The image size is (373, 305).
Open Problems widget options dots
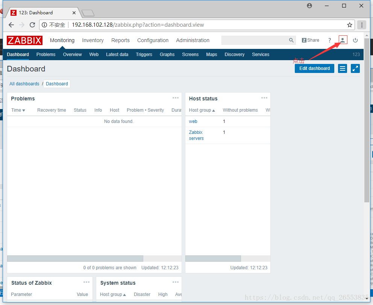[176, 98]
